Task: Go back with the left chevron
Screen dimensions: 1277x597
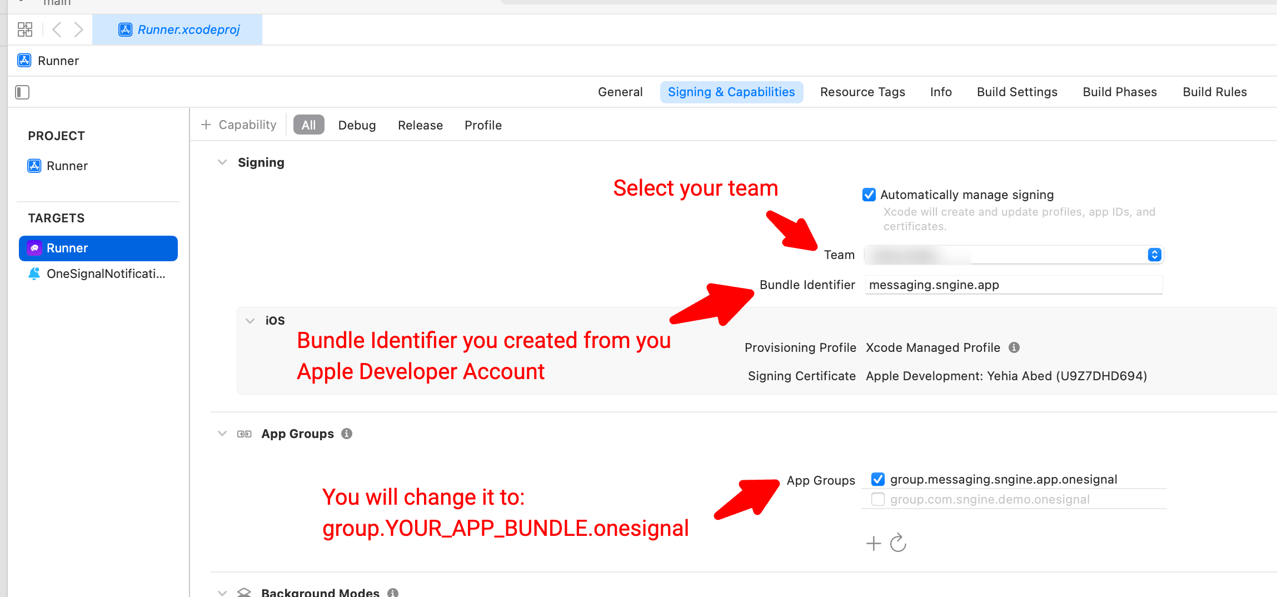Action: point(56,29)
